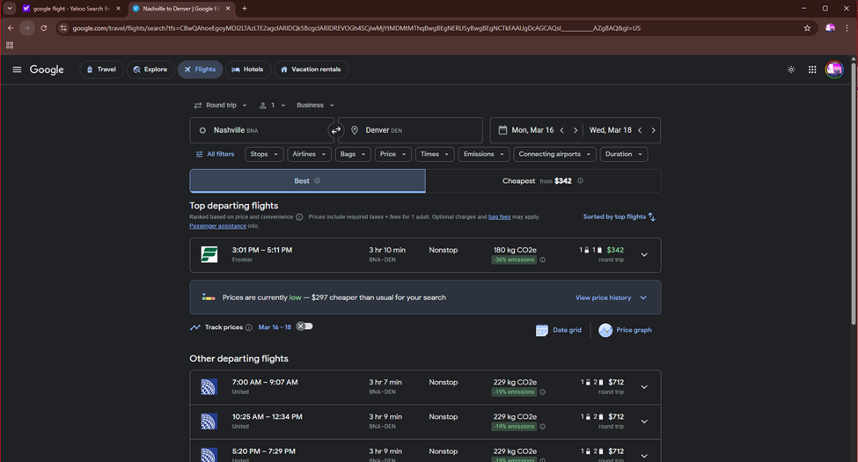Viewport: 858px width, 462px height.
Task: Open the Travel section
Action: (101, 70)
